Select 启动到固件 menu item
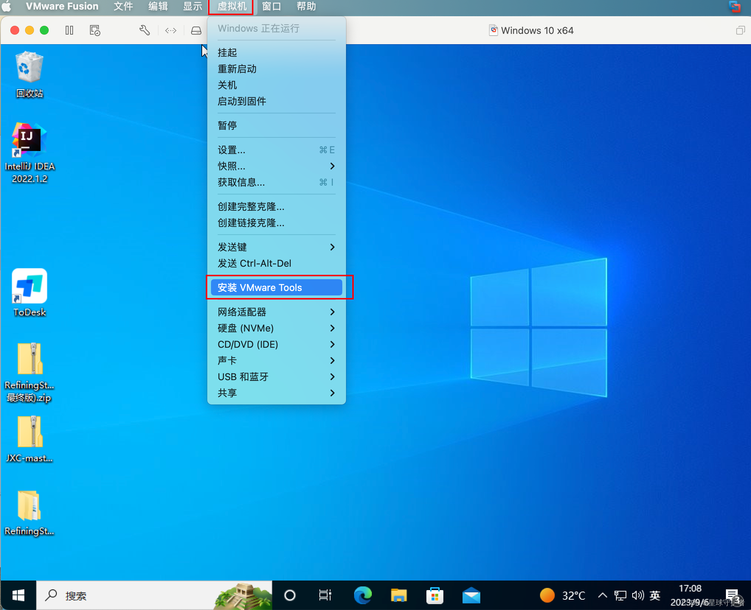This screenshot has height=610, width=751. point(276,101)
